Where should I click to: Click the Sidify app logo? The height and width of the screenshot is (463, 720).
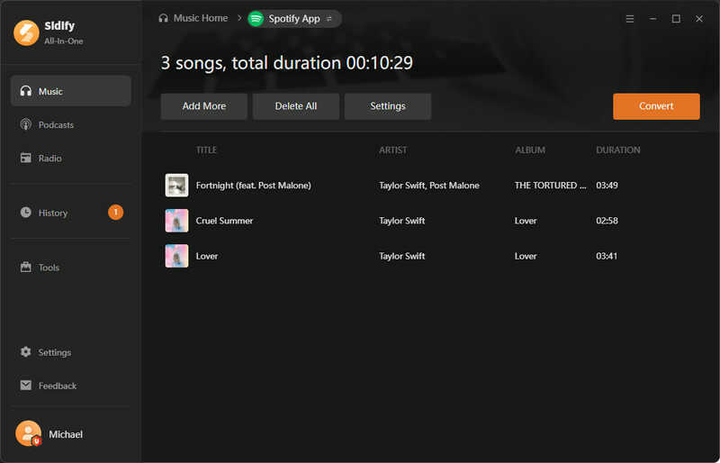[x=26, y=32]
